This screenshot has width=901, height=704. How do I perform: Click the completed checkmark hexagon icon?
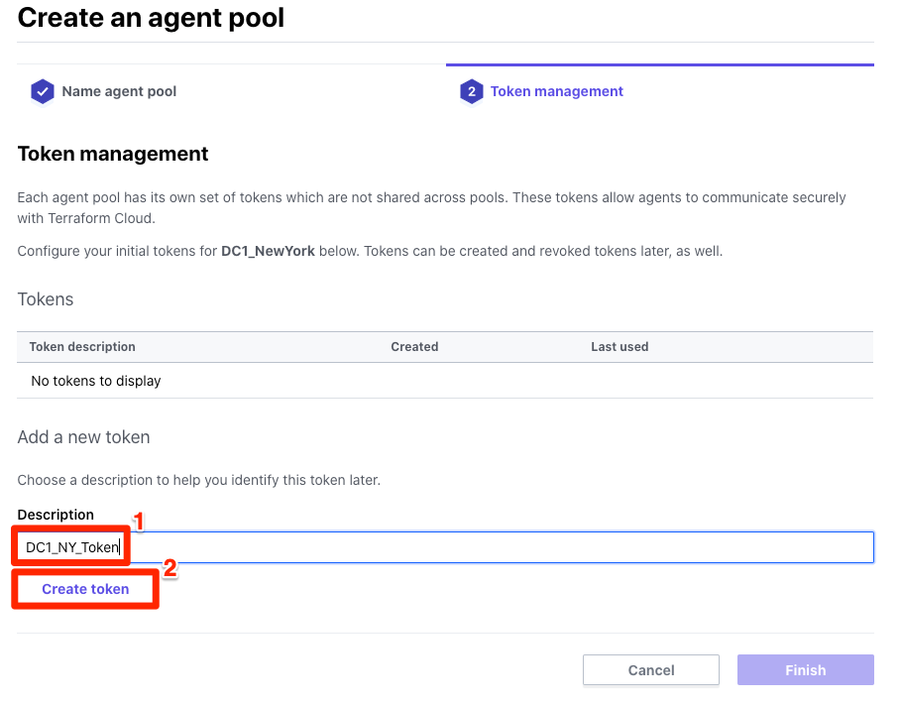click(x=42, y=91)
